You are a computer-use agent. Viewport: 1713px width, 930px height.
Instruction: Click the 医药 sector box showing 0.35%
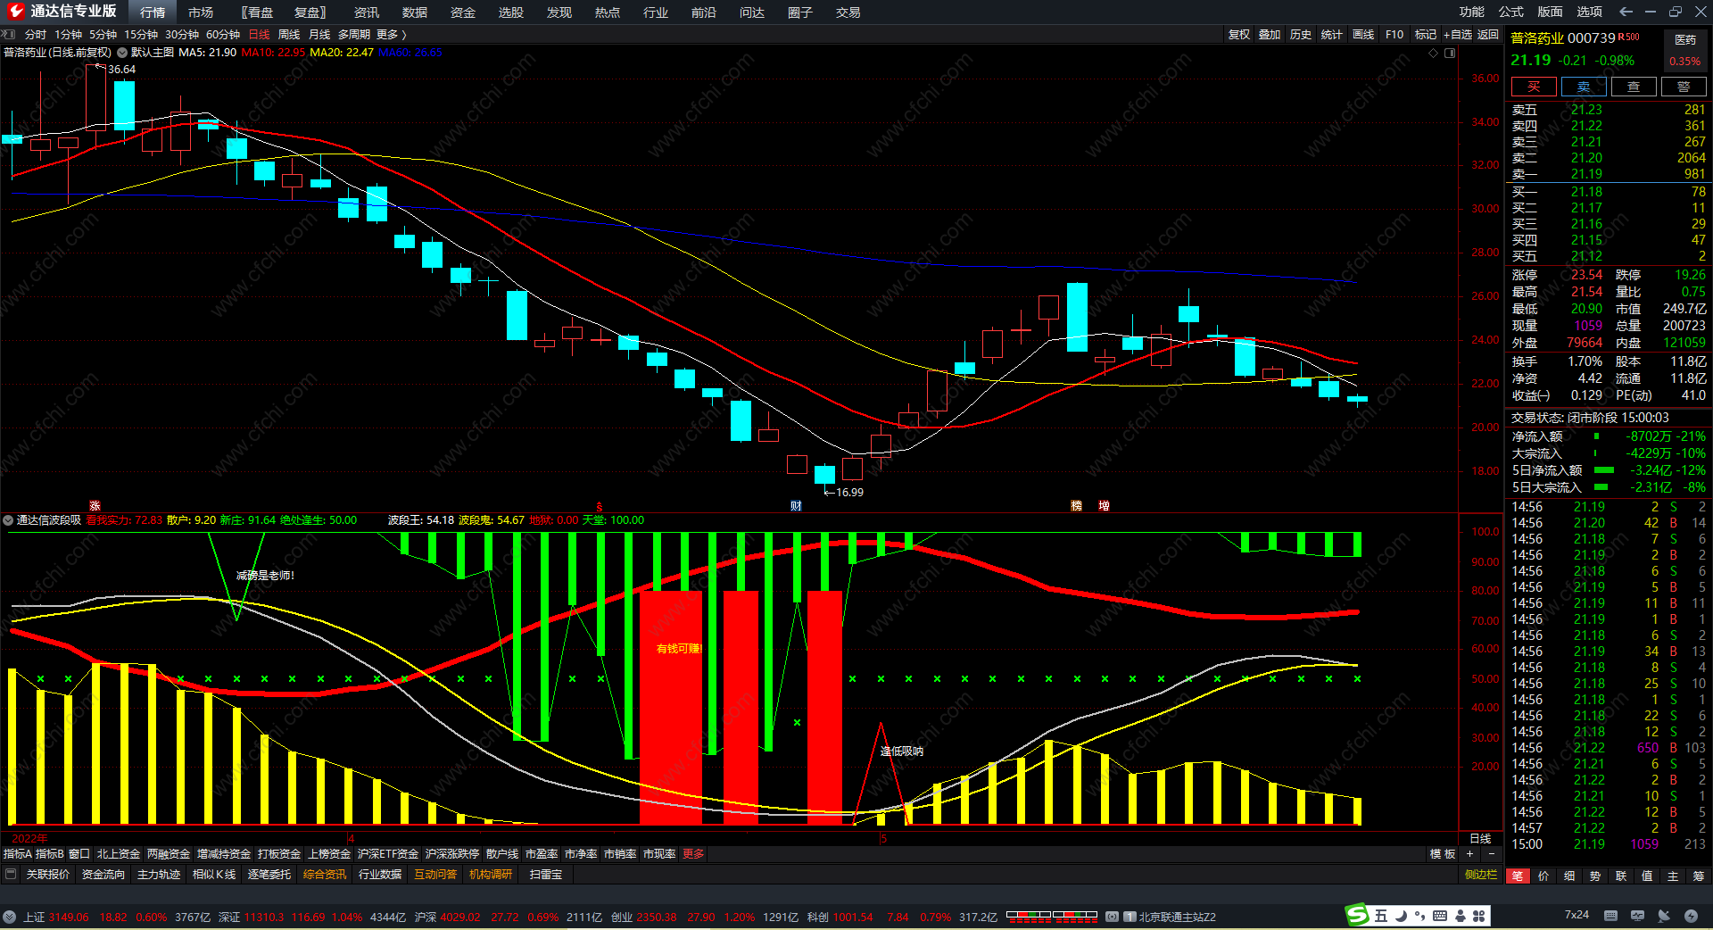[1685, 51]
